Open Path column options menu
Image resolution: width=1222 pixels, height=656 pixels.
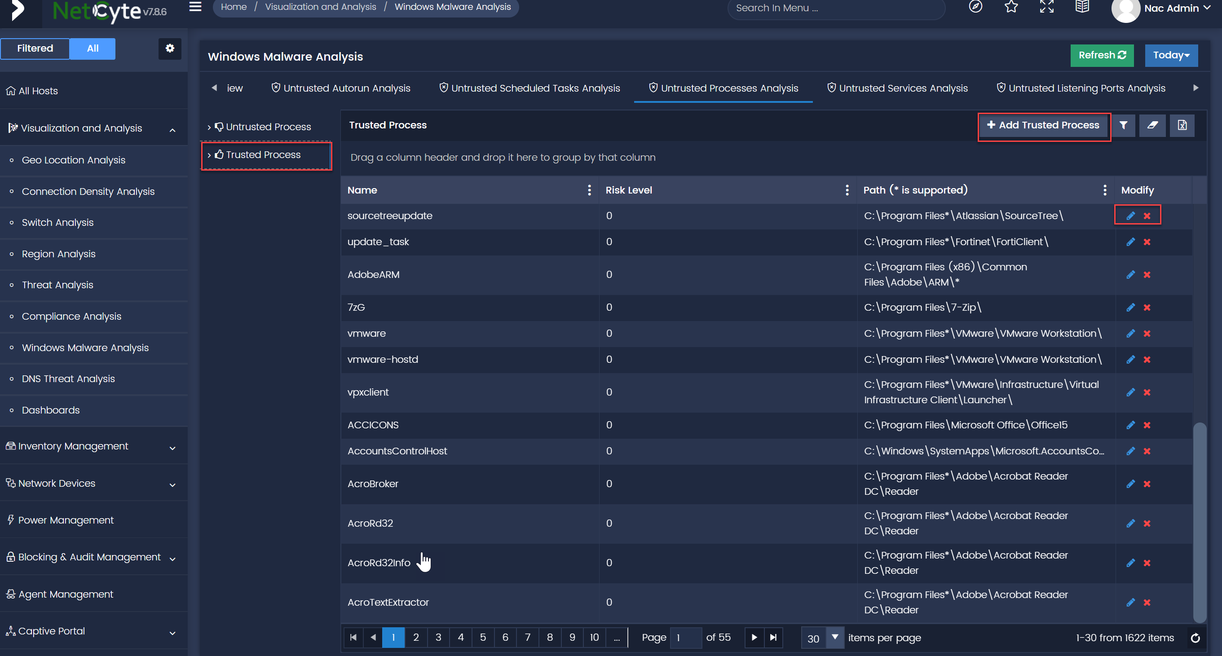[1105, 190]
